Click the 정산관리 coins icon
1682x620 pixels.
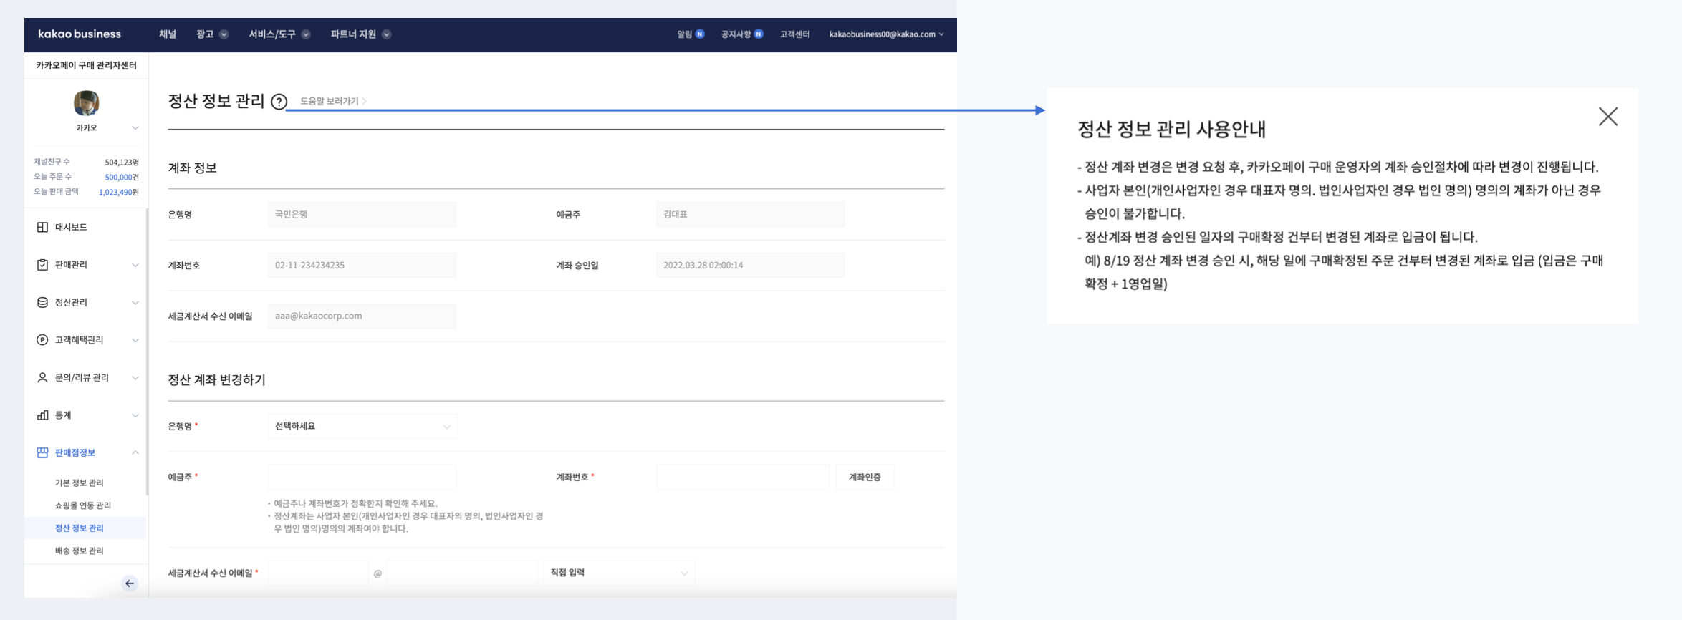(42, 302)
